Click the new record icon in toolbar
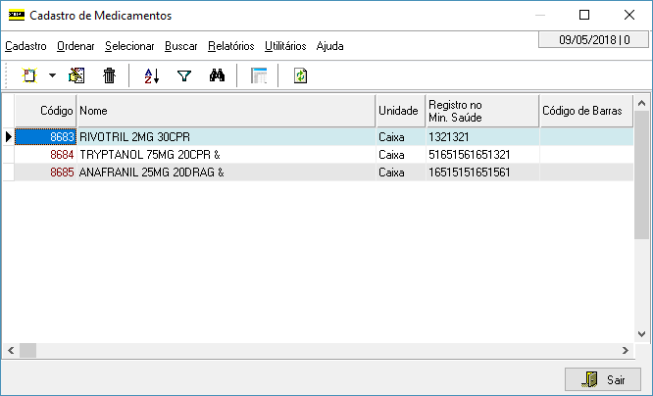The image size is (653, 396). [x=29, y=75]
